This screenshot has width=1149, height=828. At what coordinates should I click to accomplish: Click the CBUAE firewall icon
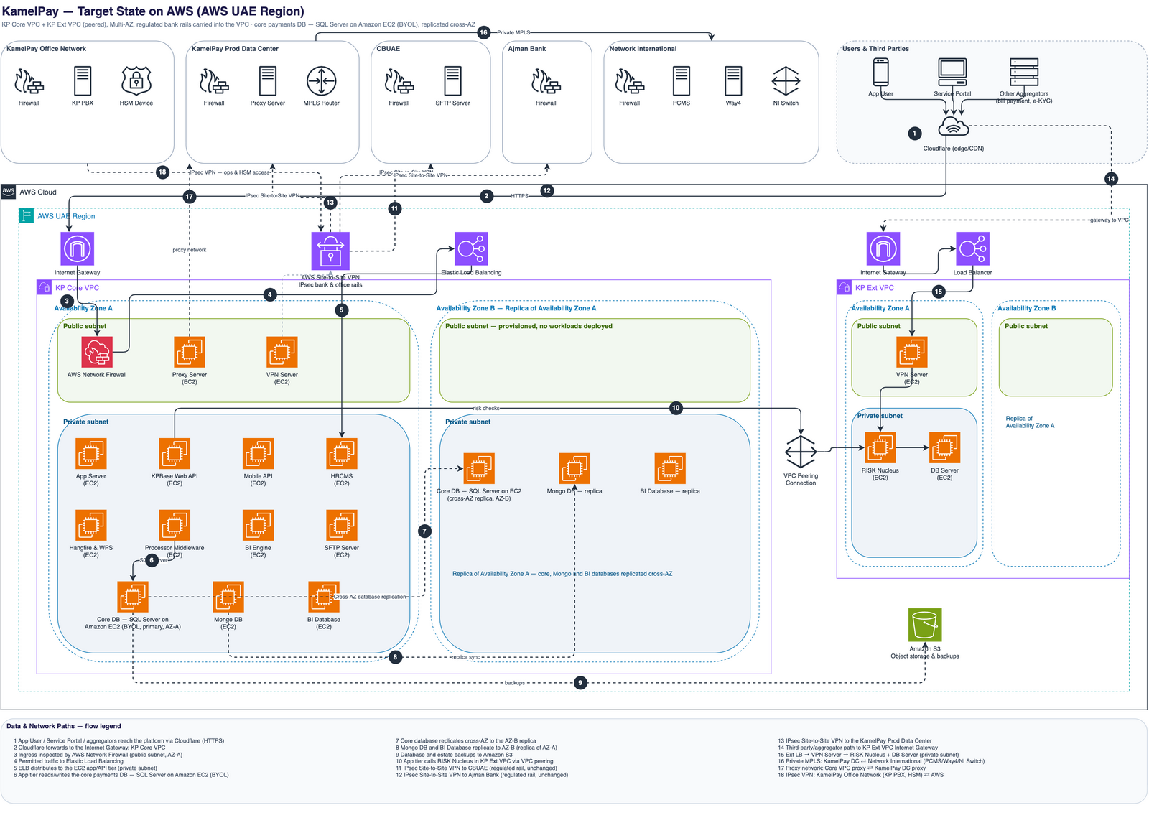399,81
